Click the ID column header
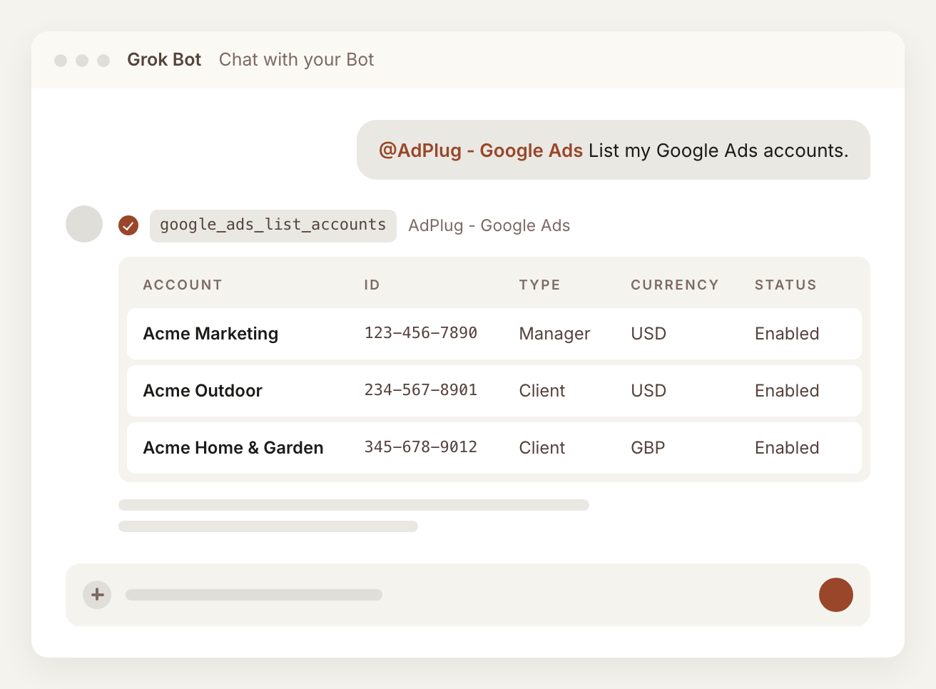The height and width of the screenshot is (689, 936). (x=372, y=285)
